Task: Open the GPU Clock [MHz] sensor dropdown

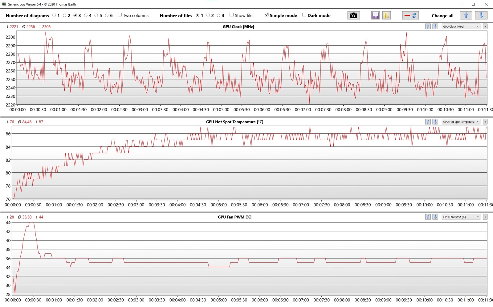Action: pos(461,27)
